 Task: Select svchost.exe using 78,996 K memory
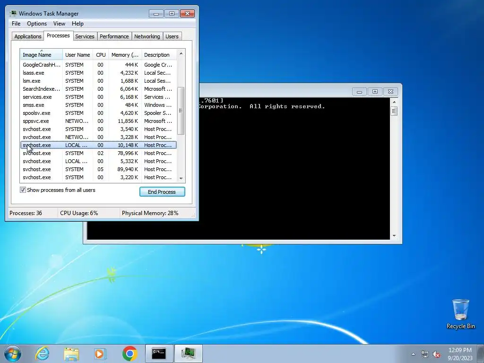point(98,153)
